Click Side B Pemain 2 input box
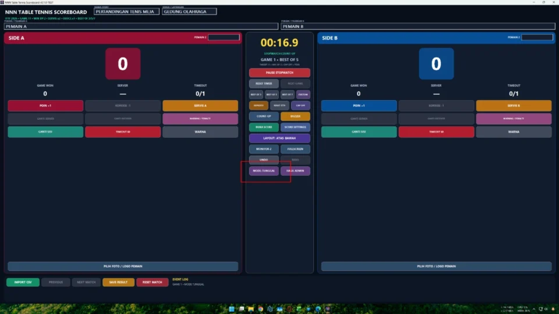The image size is (559, 314). point(537,37)
